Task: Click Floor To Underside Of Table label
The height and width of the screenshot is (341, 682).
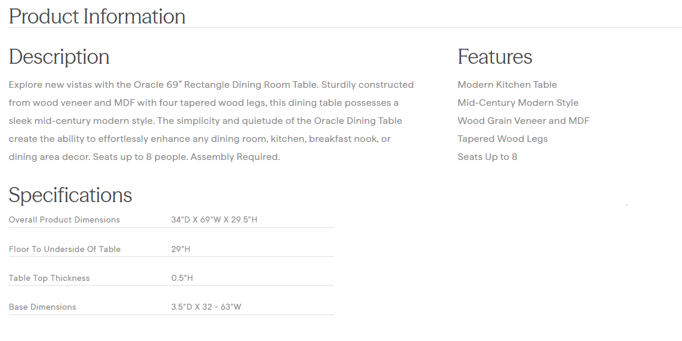Action: click(64, 249)
